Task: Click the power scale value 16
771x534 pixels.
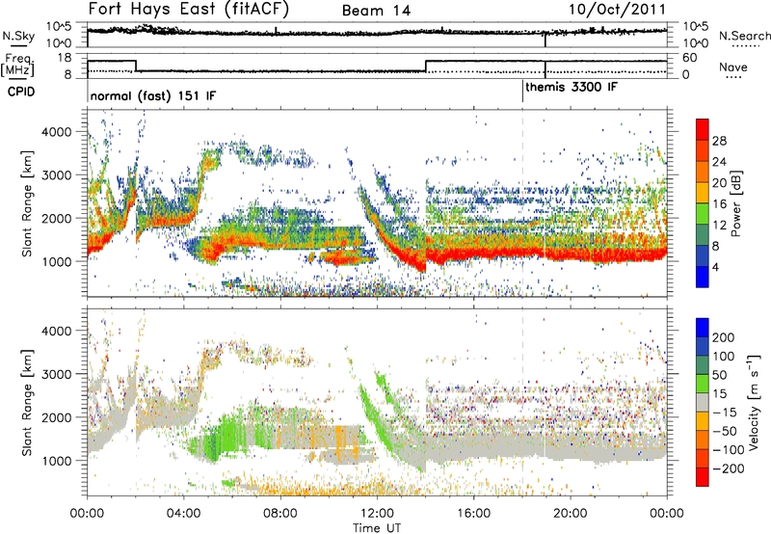Action: 719,204
